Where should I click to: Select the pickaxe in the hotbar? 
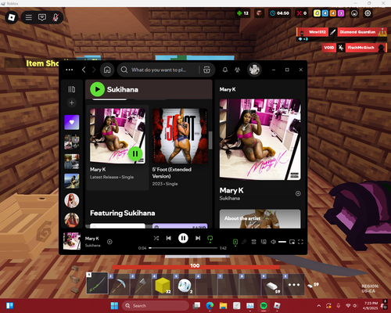(119, 284)
